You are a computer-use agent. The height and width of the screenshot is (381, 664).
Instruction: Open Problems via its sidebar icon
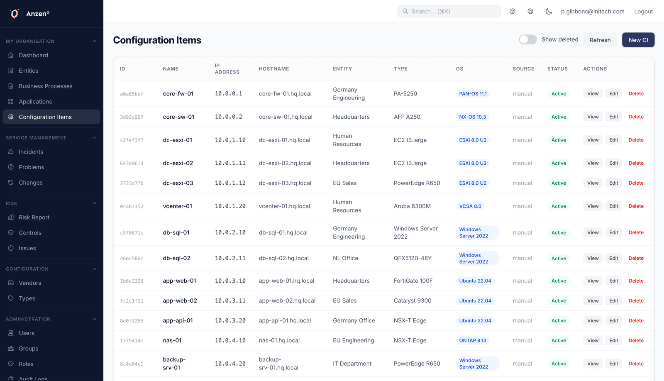coord(11,167)
